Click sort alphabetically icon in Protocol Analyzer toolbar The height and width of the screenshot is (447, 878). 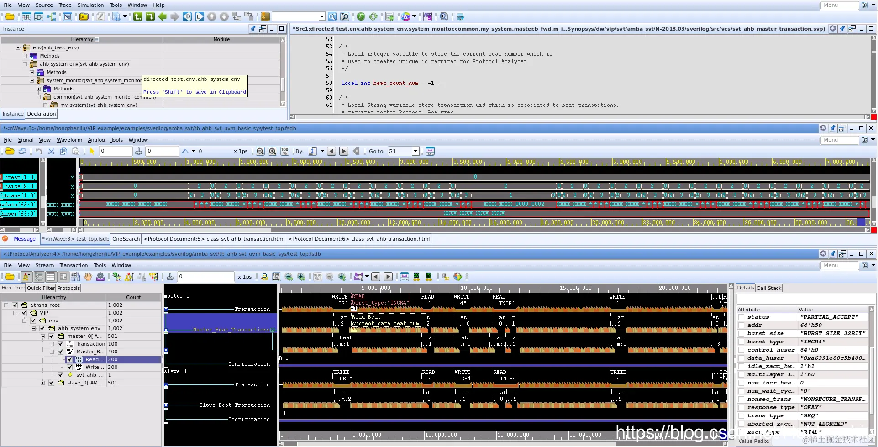(x=26, y=277)
